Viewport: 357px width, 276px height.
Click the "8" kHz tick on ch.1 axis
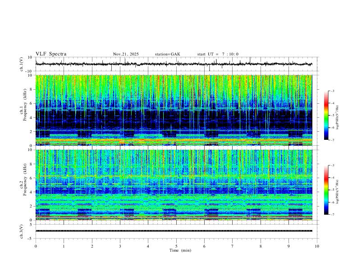[32, 89]
